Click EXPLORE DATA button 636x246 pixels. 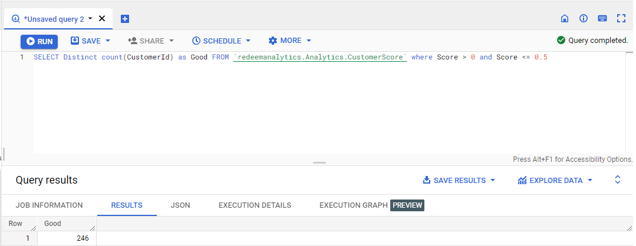pos(550,180)
